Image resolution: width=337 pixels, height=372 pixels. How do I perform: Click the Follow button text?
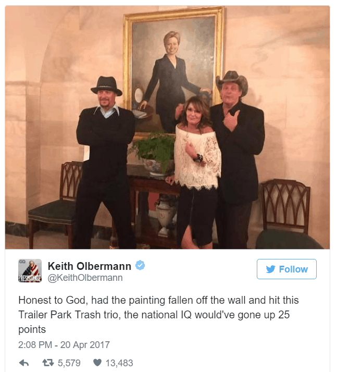coord(293,269)
